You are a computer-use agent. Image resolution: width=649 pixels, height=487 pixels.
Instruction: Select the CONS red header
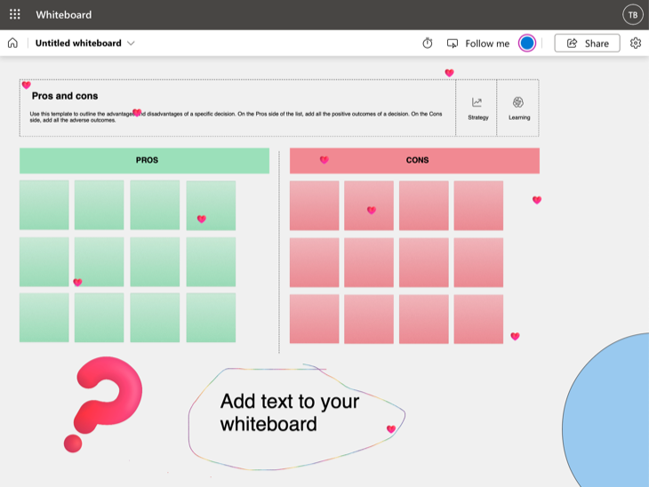416,161
